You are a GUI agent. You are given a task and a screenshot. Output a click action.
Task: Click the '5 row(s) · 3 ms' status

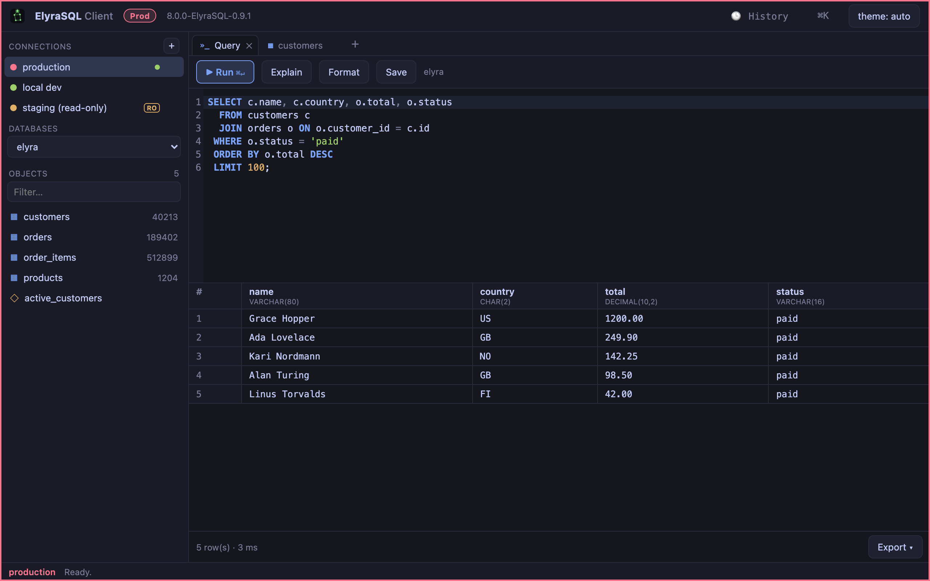(227, 547)
